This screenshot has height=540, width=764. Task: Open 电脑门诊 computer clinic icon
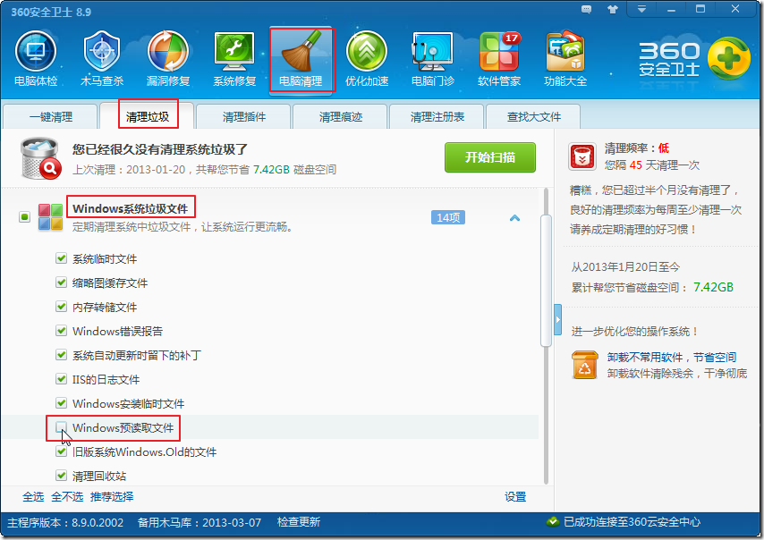[x=433, y=51]
